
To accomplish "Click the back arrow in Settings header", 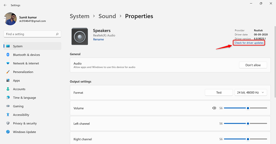I will [x=5, y=5].
